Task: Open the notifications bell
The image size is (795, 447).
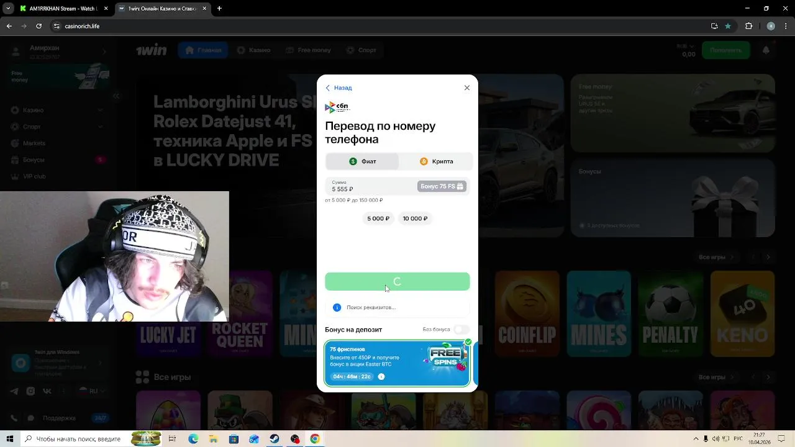Action: coord(766,50)
